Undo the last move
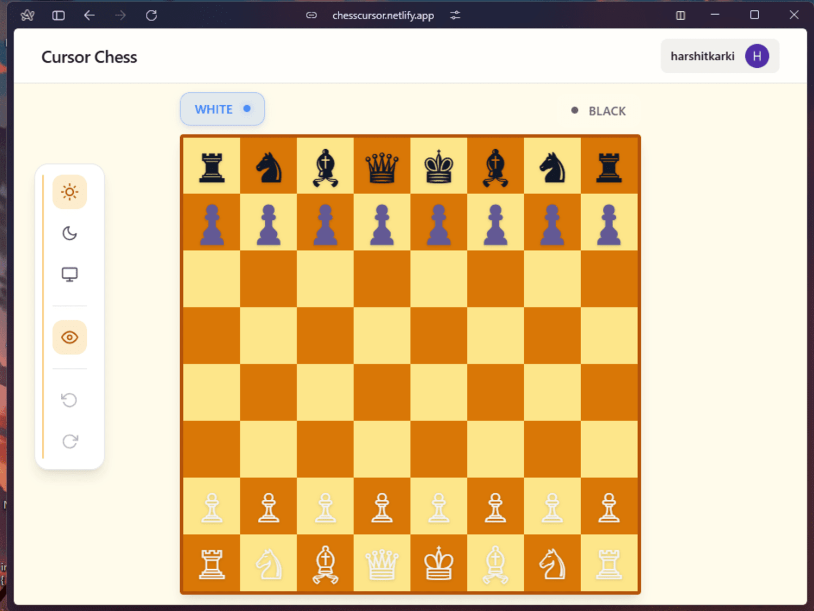The width and height of the screenshot is (814, 611). (x=69, y=400)
